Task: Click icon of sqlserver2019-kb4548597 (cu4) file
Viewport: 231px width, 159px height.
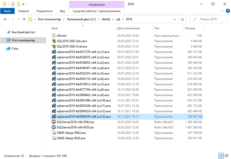Action: (x=54, y=68)
